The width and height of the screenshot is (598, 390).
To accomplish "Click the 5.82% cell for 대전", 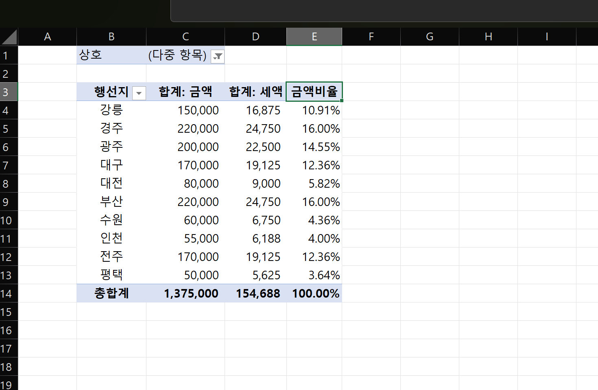I will (x=323, y=184).
